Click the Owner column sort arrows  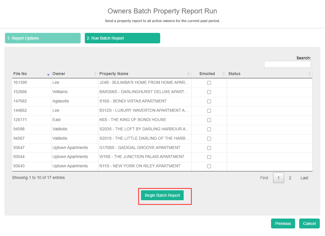(95, 74)
